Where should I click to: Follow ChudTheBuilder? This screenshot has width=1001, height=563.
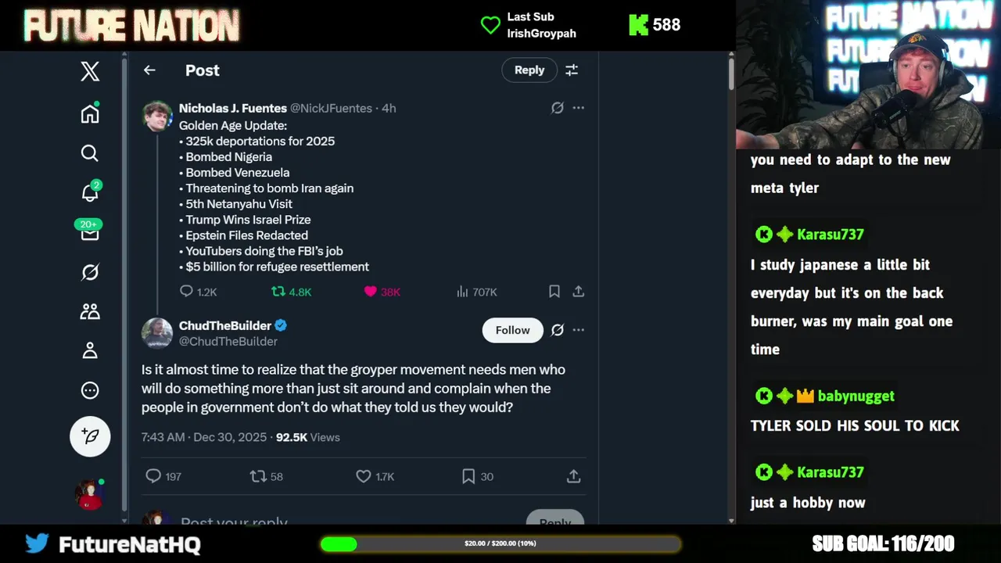512,330
